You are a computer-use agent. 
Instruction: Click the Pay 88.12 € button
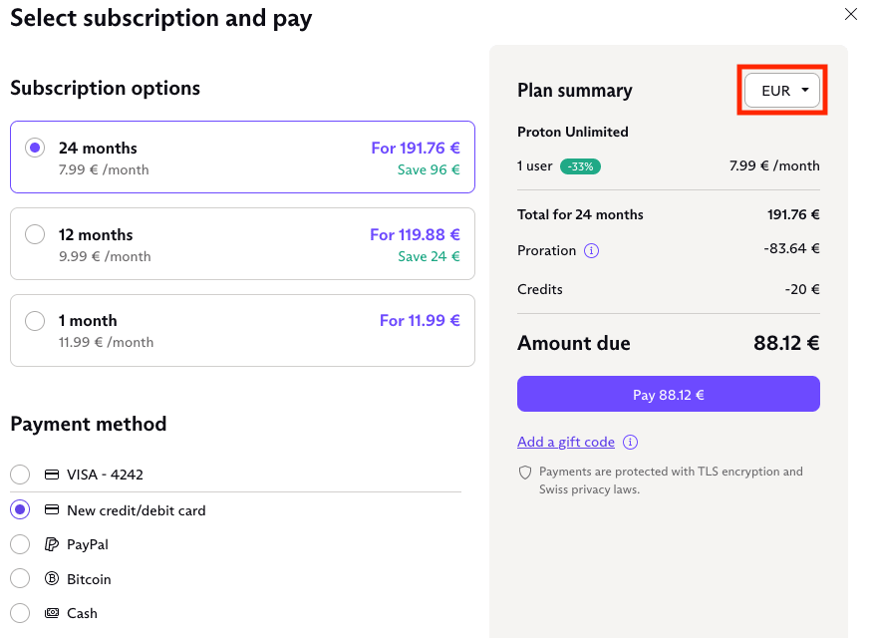point(669,394)
